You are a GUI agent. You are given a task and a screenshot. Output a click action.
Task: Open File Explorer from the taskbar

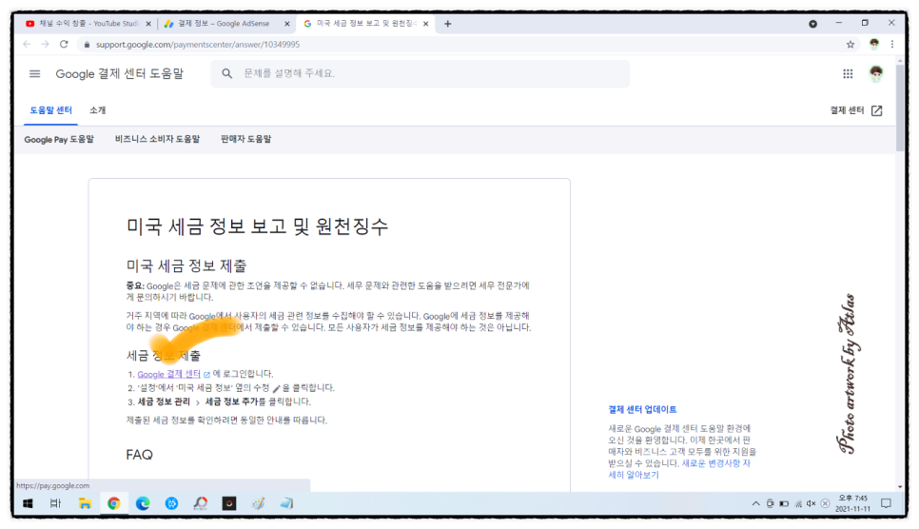click(x=85, y=503)
